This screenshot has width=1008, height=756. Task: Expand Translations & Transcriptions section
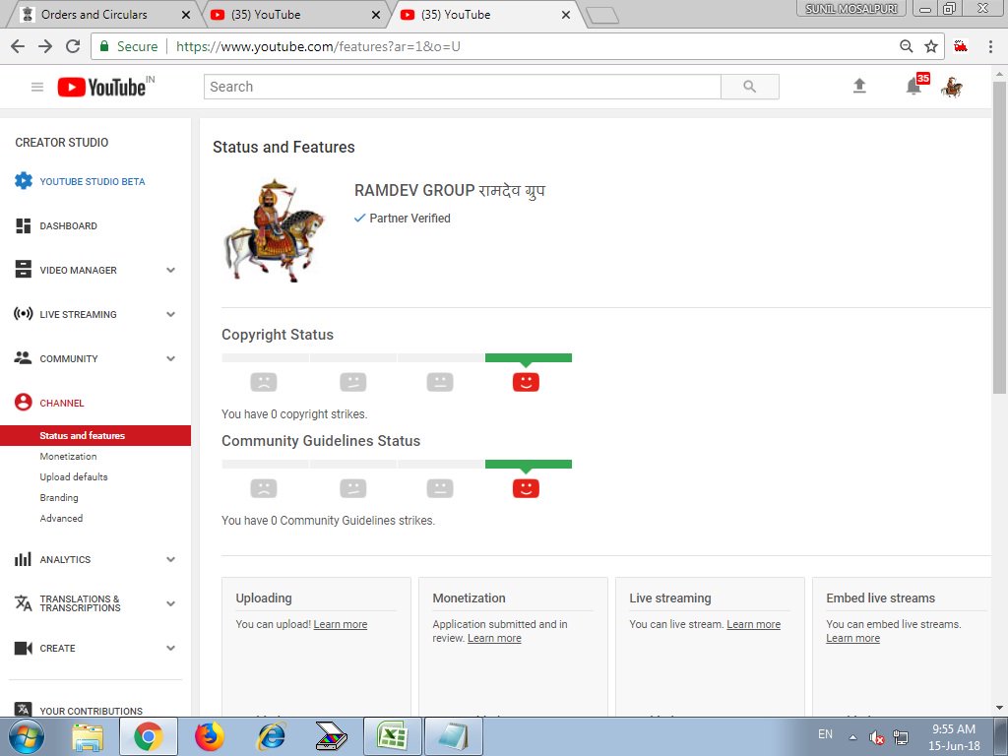tap(171, 603)
